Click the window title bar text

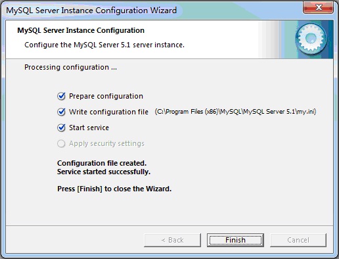coord(91,11)
